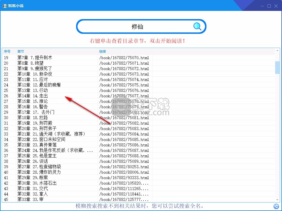282x211 pixels.
Task: Select chapter 第31章 31.交代
Action: click(32, 189)
